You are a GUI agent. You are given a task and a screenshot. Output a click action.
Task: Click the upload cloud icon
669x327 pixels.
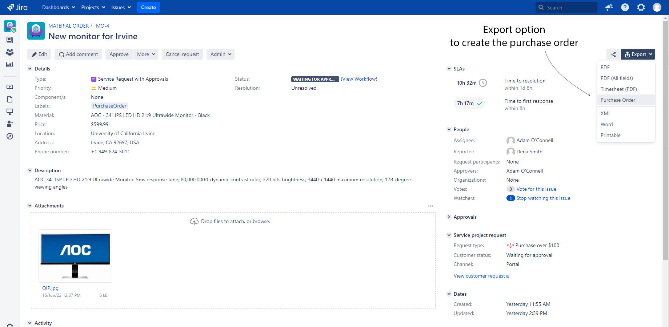(194, 221)
